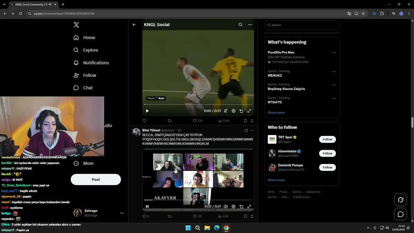
Task: Bookmark this page with the star icon
Action: (363, 14)
